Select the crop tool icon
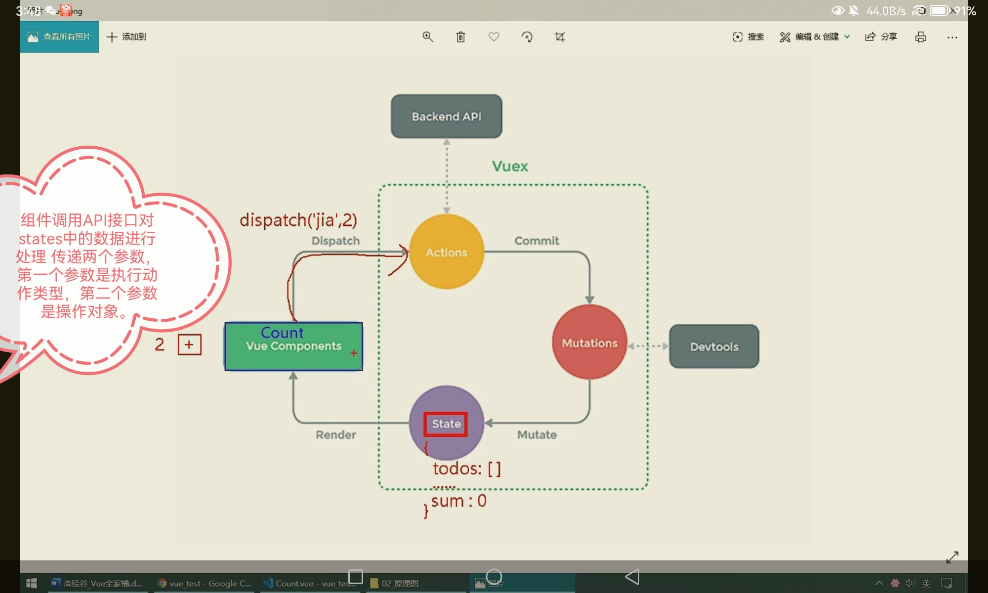This screenshot has height=593, width=988. tap(560, 37)
